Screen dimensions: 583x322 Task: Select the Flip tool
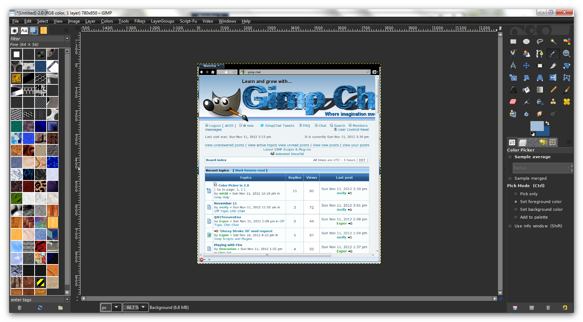pyautogui.click(x=553, y=78)
